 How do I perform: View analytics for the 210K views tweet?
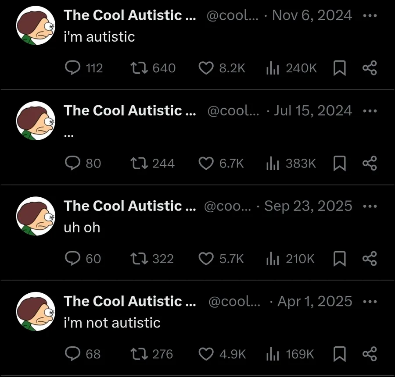(x=273, y=259)
